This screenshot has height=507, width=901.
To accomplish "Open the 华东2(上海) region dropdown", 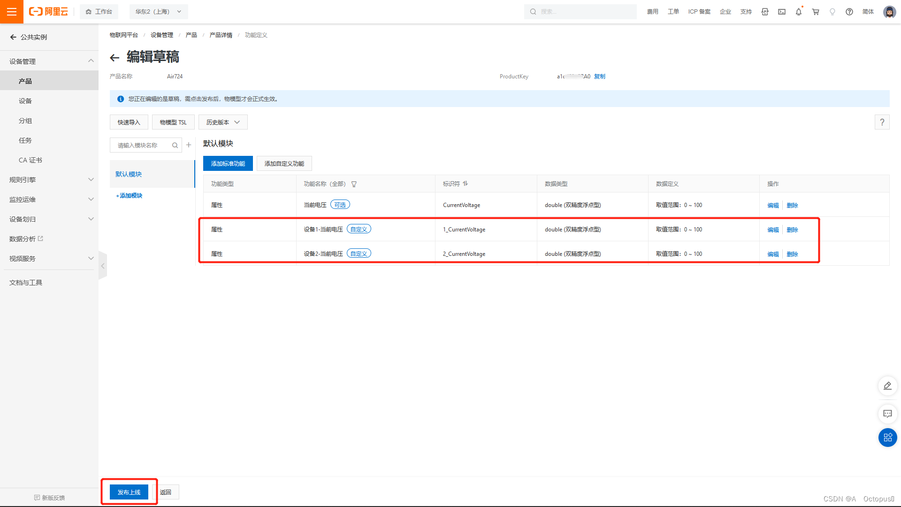I will [x=159, y=12].
